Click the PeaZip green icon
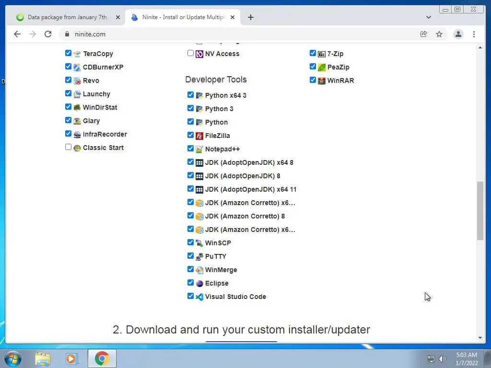This screenshot has height=368, width=491. coord(322,67)
